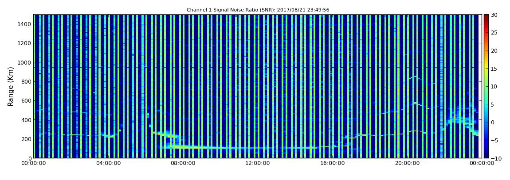The image size is (510, 180).
Task: Click the 400 range tick label
Action: (26, 120)
